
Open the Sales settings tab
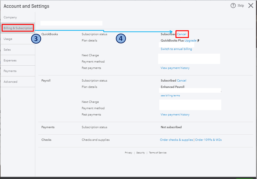pos(7,50)
